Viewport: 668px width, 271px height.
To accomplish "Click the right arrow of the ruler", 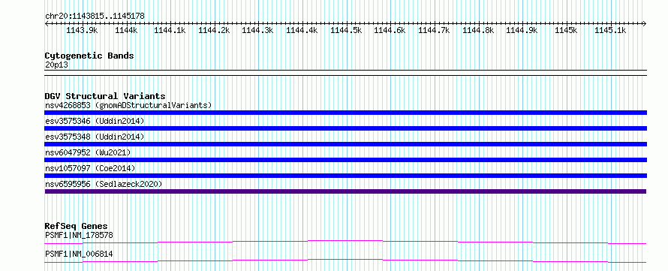I will tap(645, 23).
